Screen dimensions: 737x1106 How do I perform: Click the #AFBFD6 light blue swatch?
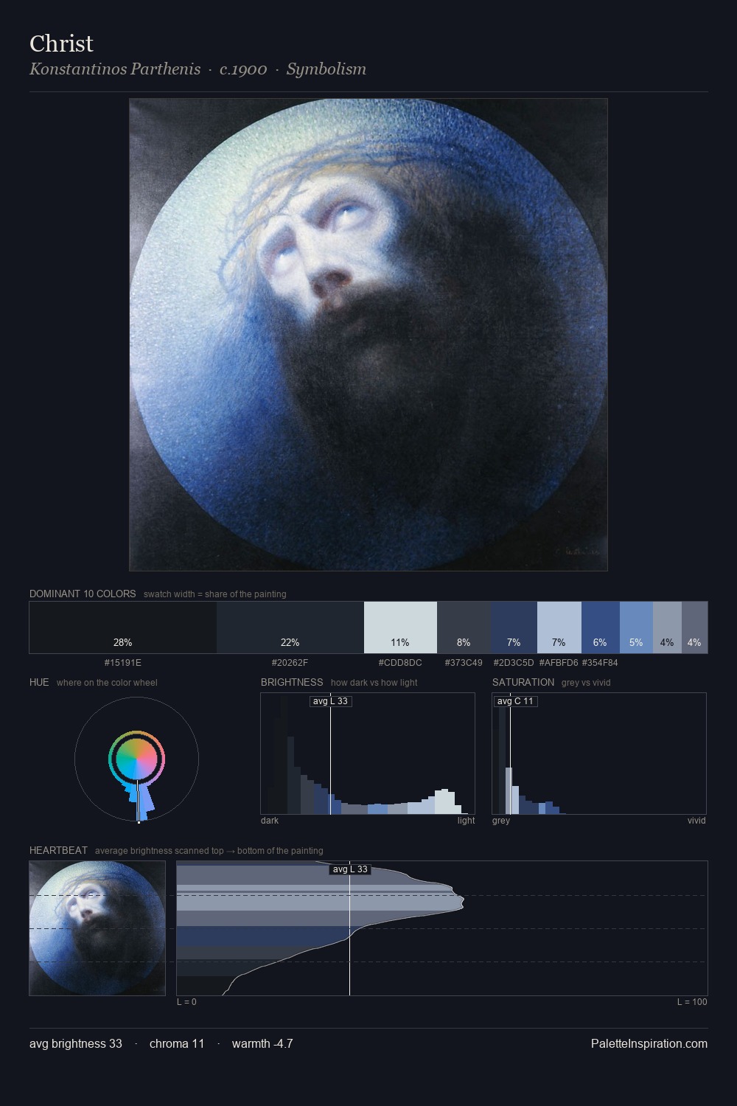(559, 627)
